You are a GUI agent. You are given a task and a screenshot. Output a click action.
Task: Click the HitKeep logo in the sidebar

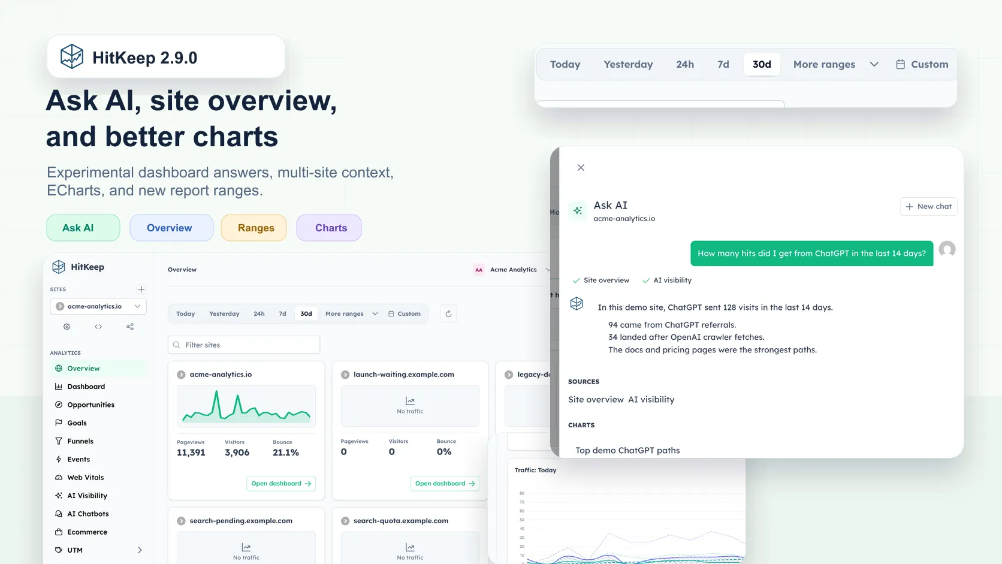(x=59, y=267)
